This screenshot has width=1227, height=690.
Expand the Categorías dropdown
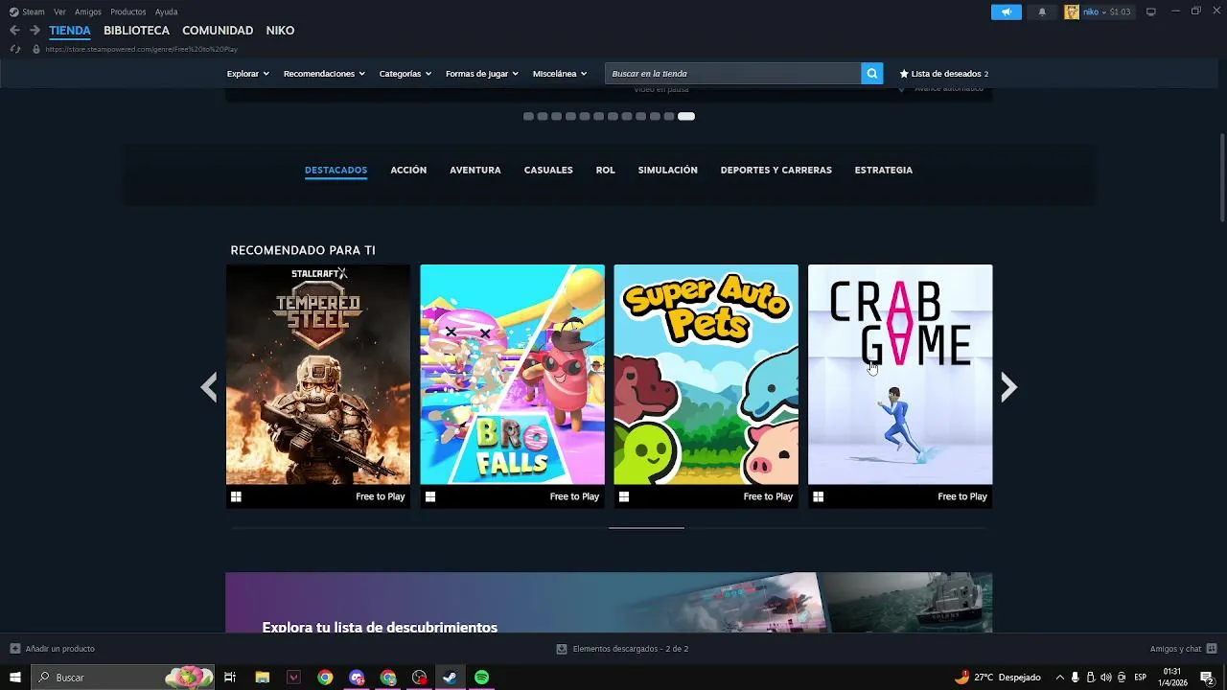click(405, 74)
